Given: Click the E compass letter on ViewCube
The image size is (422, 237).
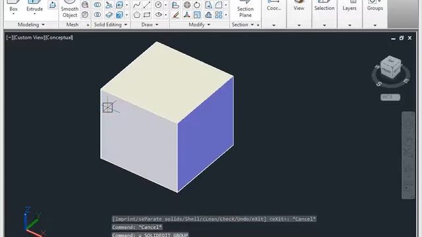Looking at the screenshot, I should (x=407, y=80).
